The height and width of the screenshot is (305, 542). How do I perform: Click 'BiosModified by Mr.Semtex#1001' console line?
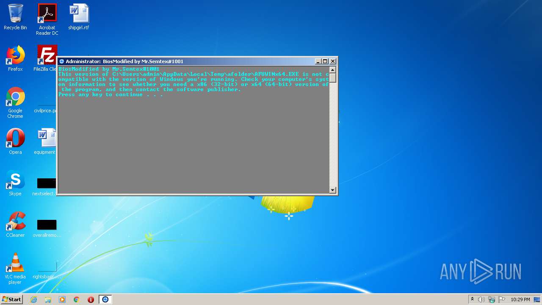click(109, 69)
